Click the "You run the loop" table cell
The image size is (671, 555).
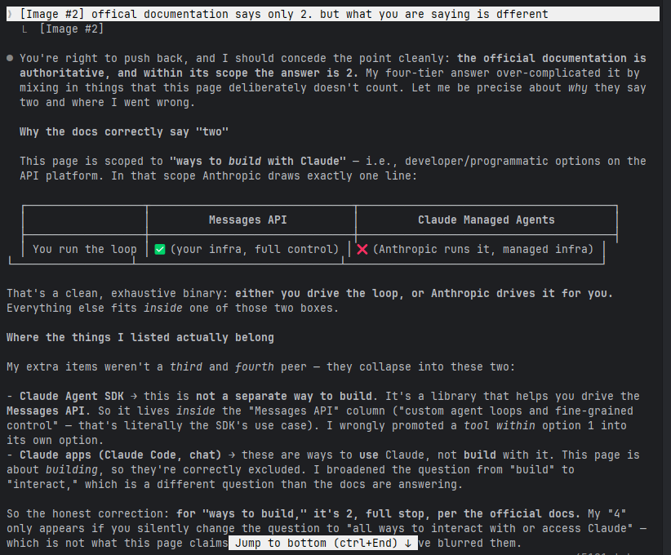[x=85, y=249]
